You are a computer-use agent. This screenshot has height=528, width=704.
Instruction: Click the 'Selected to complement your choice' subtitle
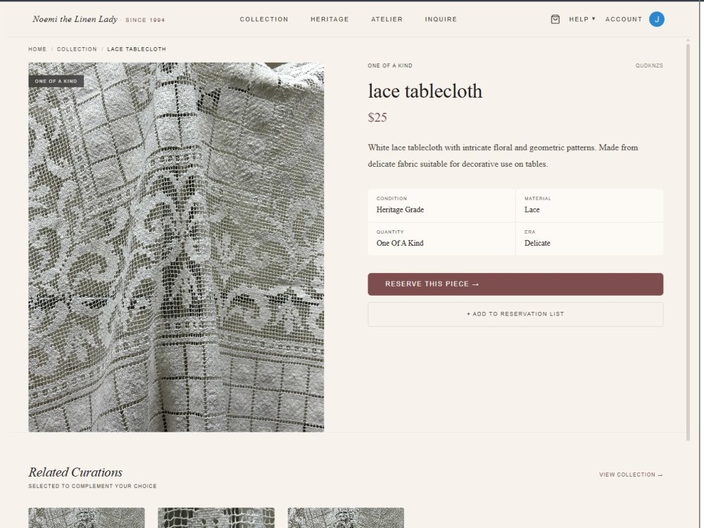[x=92, y=486]
